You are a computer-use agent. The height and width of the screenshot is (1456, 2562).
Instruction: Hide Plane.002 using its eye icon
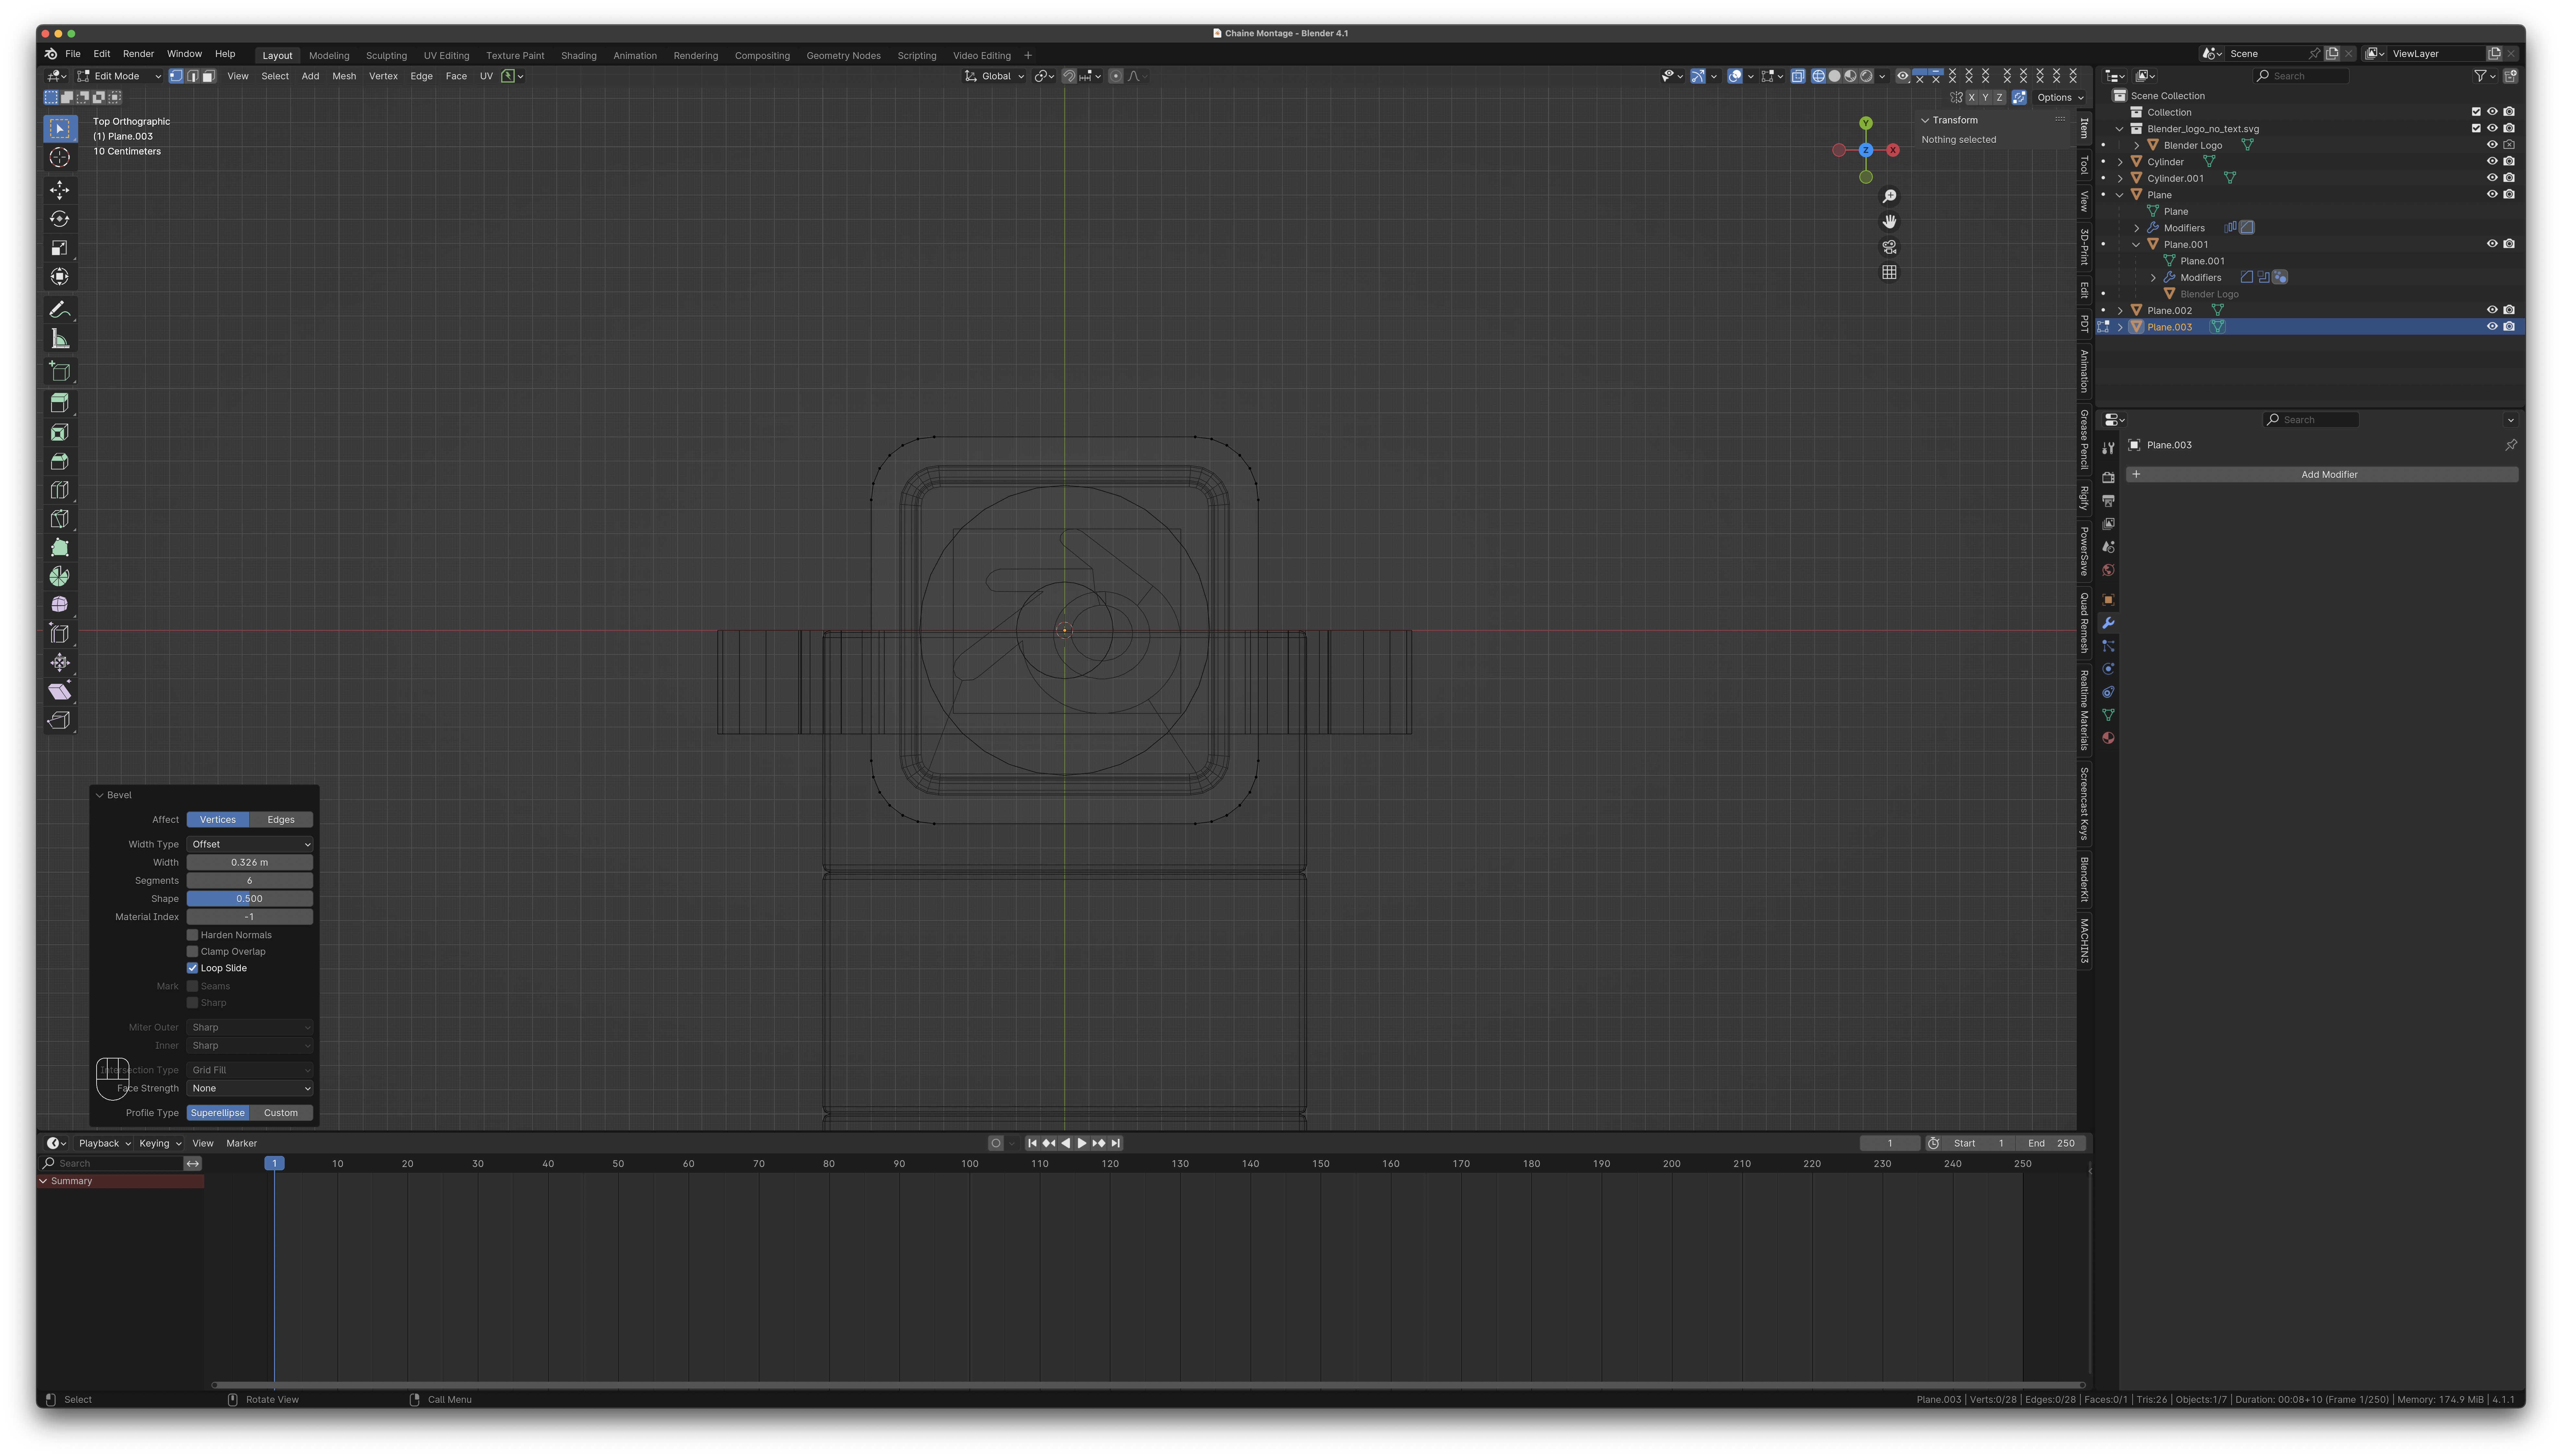point(2492,310)
